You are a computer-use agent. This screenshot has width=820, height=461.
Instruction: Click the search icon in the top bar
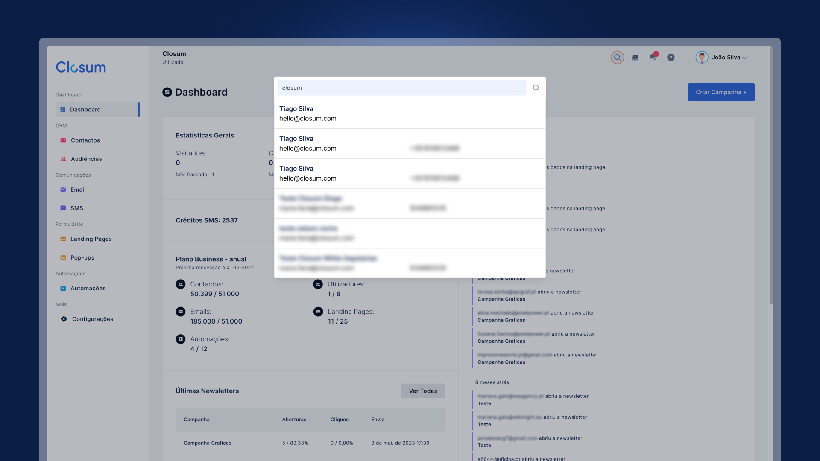[617, 57]
